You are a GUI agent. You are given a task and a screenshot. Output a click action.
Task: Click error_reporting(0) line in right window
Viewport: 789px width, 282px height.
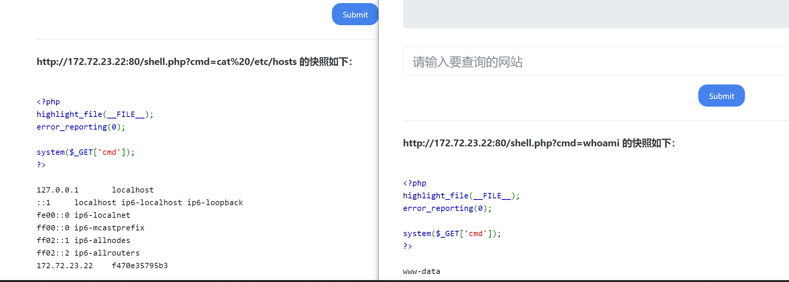[x=448, y=208]
